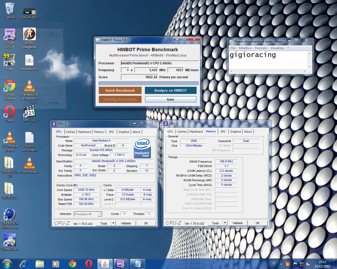The image size is (337, 269).
Task: Open Windows Media Player from the taskbar
Action: point(56,264)
